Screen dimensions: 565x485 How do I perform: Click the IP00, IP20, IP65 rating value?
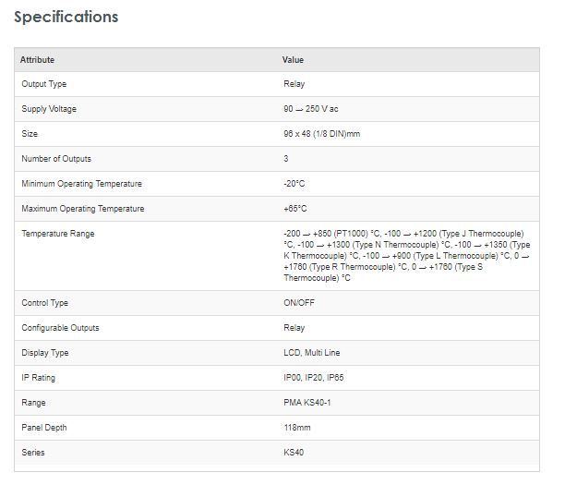pos(314,378)
